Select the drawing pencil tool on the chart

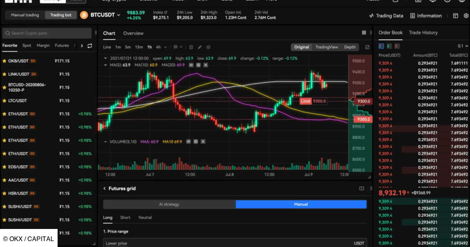[x=200, y=47]
